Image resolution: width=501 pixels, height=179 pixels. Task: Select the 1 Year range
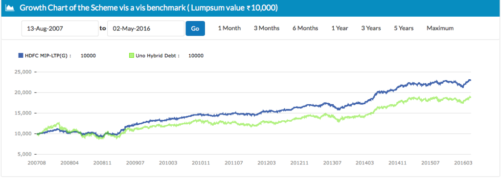340,28
